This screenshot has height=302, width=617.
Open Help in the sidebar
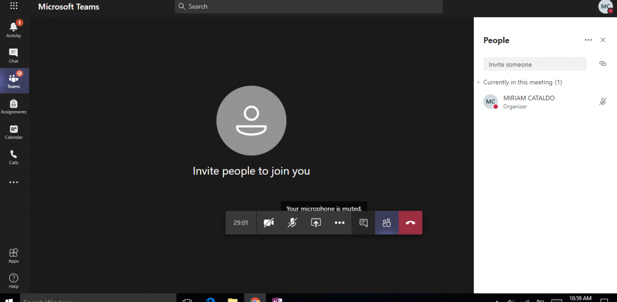click(x=13, y=281)
